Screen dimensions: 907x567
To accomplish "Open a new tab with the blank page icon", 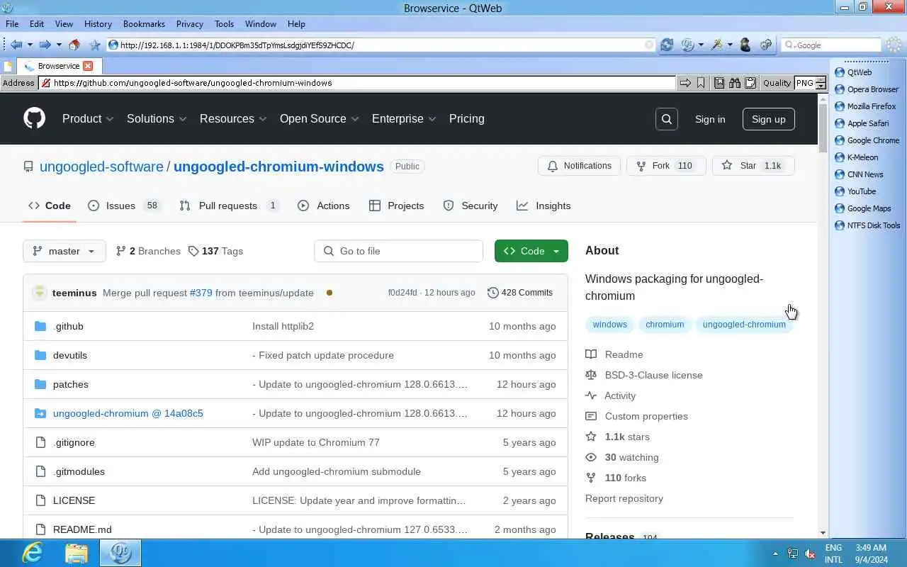I will coord(9,66).
